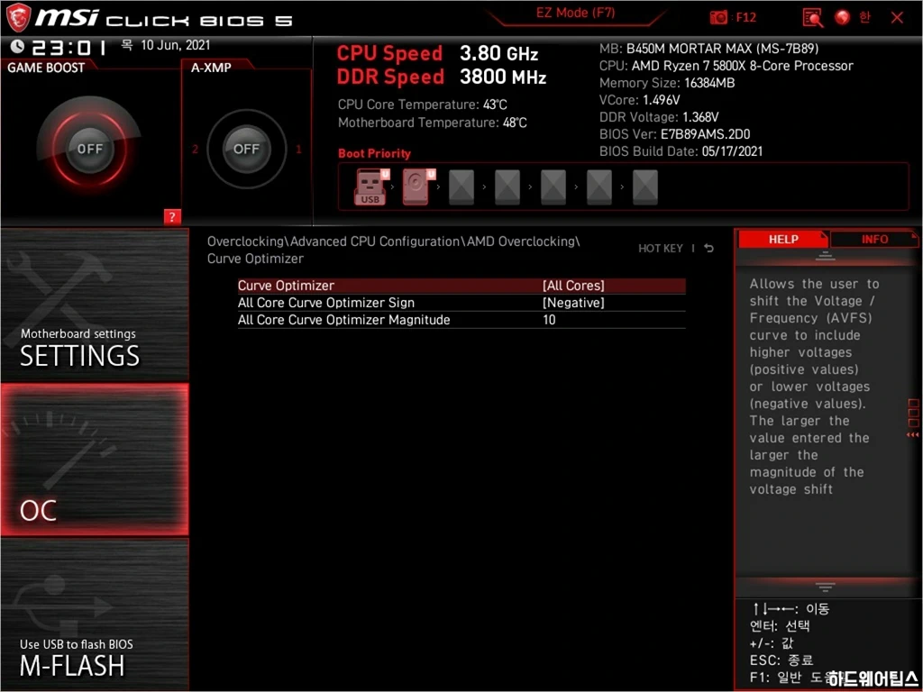Image resolution: width=923 pixels, height=692 pixels.
Task: Click the Overclocking breadcrumb path
Action: [x=245, y=241]
